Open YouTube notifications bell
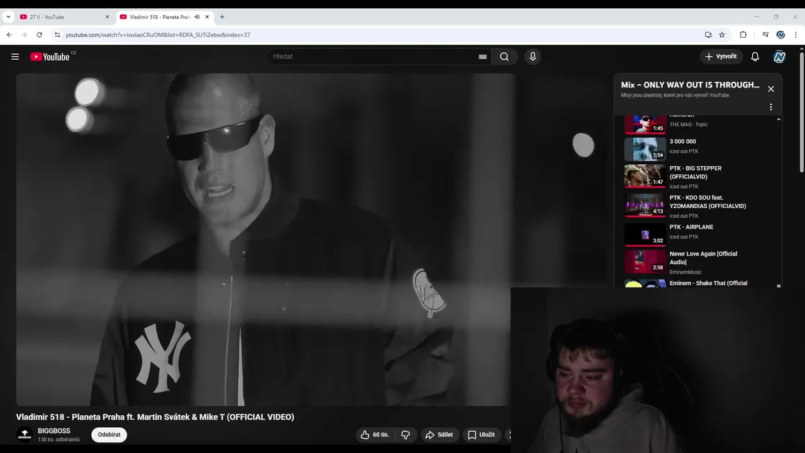 point(755,57)
